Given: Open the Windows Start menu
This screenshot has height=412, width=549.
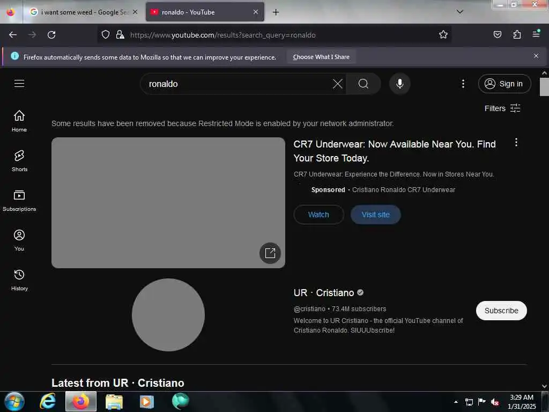Looking at the screenshot, I should coord(14,401).
